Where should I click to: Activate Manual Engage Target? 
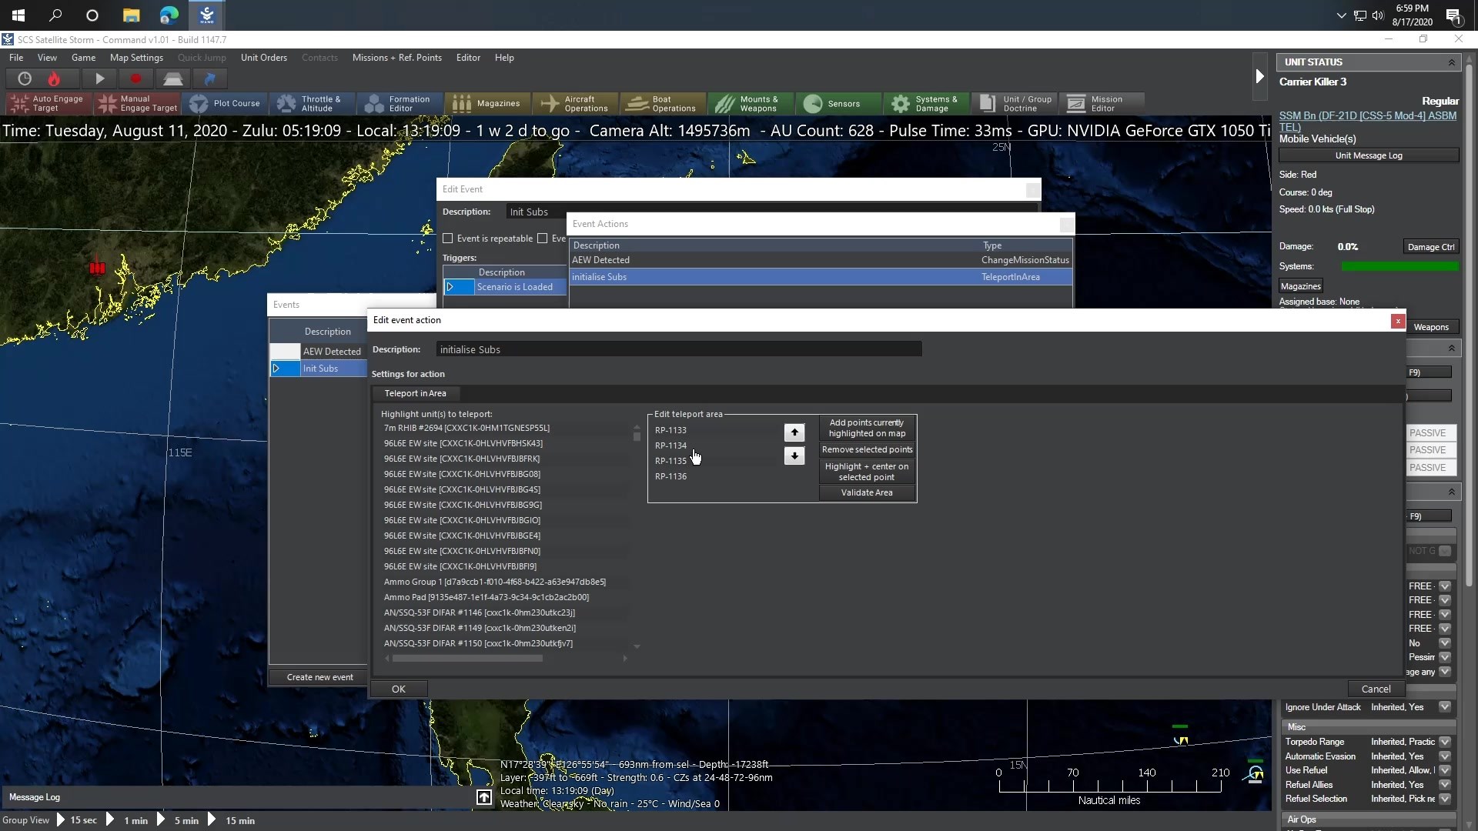click(137, 103)
